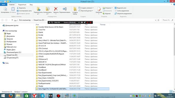Click the Windows Start button
The image size is (175, 98).
coord(3,96)
